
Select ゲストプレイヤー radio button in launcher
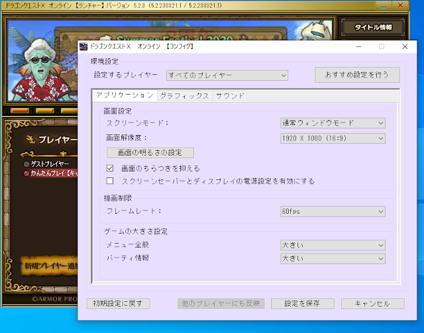(26, 164)
